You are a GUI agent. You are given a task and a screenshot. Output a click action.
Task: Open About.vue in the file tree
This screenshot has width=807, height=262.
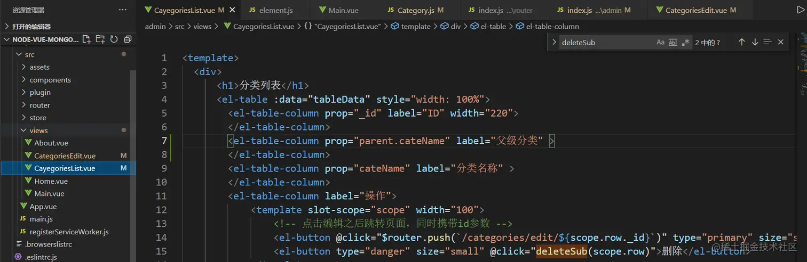tap(68, 143)
